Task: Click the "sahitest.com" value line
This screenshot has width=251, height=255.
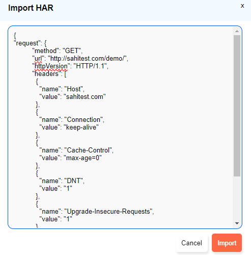Action: click(72, 97)
